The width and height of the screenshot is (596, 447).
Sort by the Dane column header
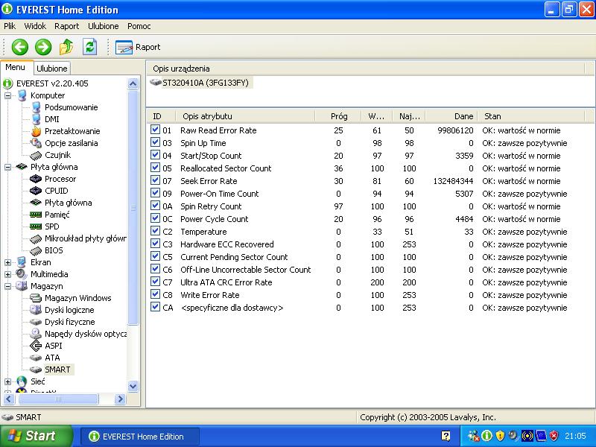tap(451, 116)
